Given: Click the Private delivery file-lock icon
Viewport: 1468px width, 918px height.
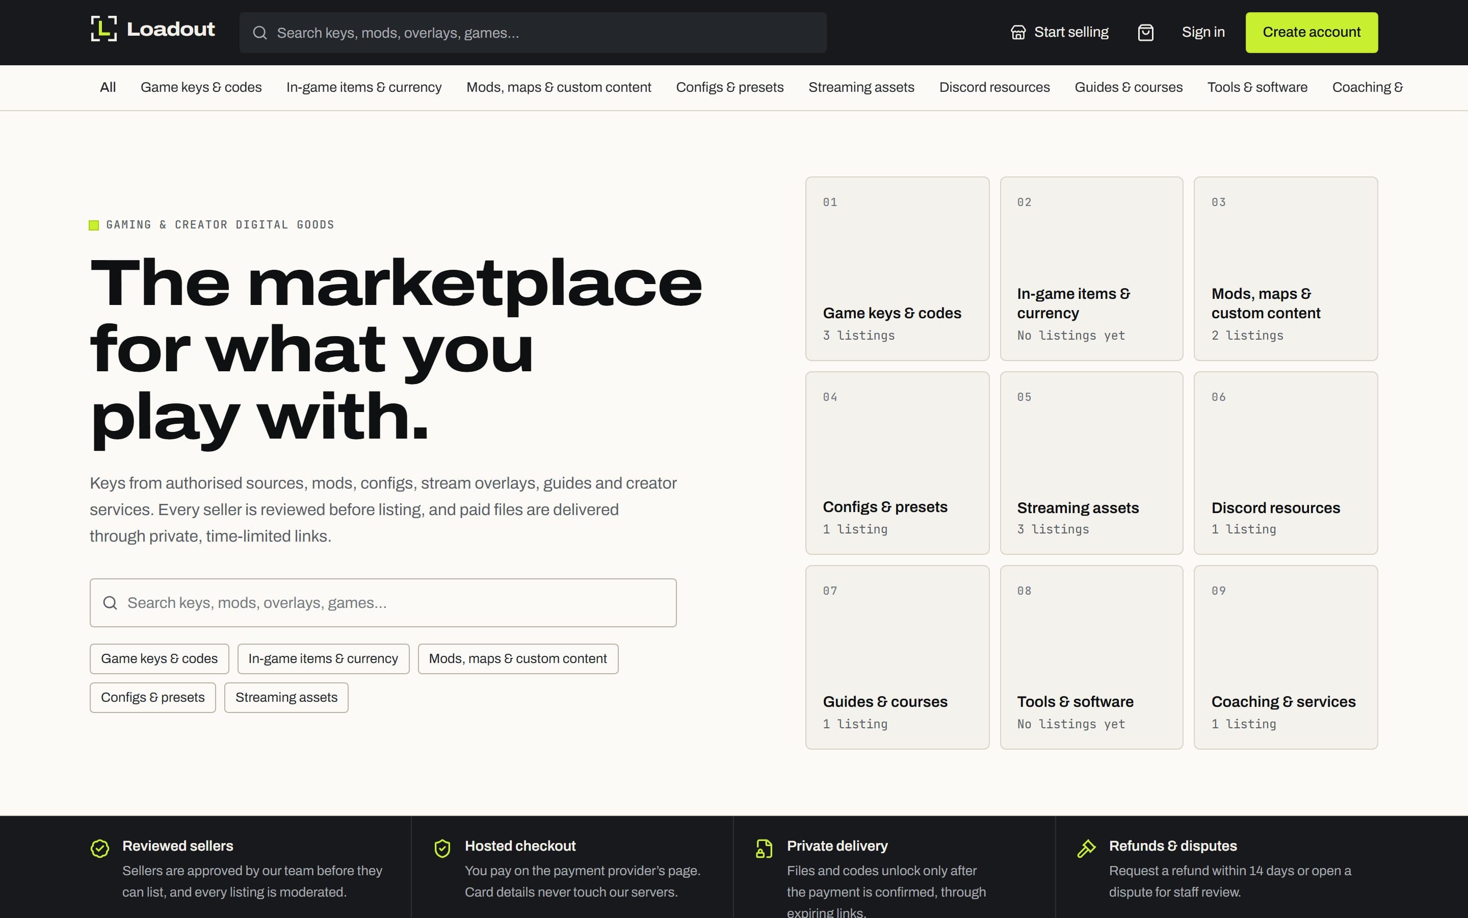Looking at the screenshot, I should tap(765, 848).
